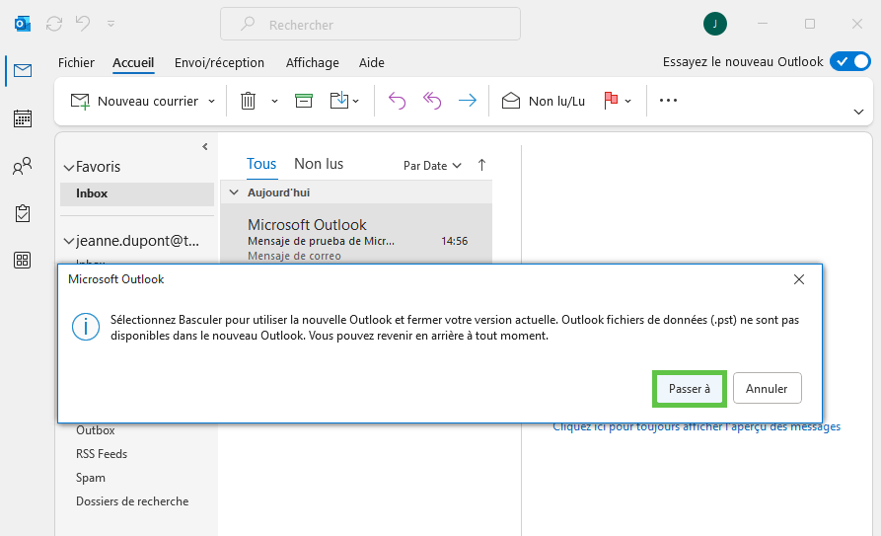
Task: Click the send/receive sync icon in title bar
Action: (54, 24)
